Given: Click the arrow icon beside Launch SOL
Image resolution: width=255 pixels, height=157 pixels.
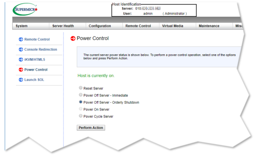Looking at the screenshot, I should (x=21, y=80).
